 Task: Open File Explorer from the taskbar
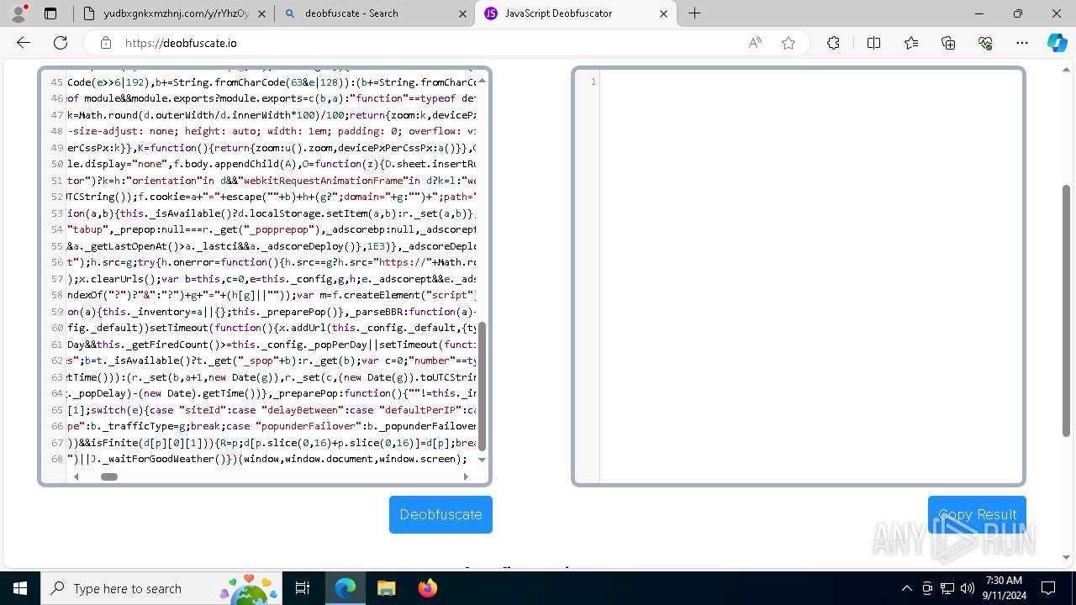point(386,588)
